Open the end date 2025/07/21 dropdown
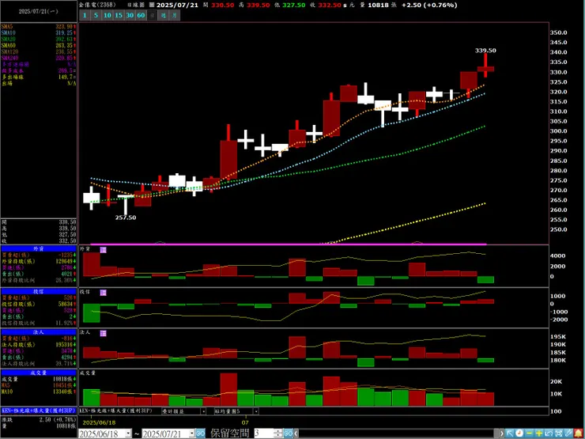 pos(192,433)
